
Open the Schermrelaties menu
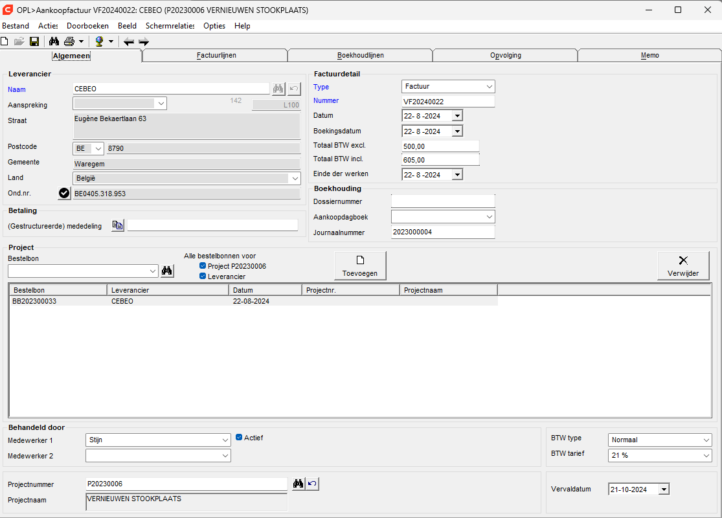tap(170, 26)
